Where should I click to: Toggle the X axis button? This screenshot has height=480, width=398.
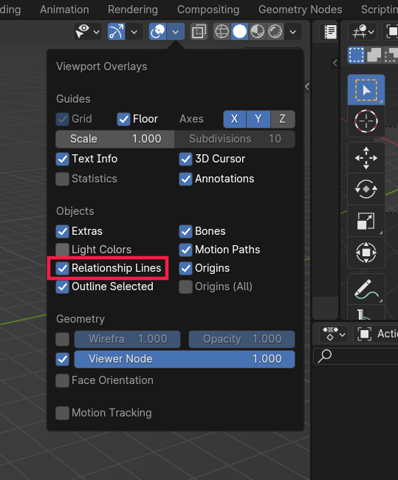[235, 119]
